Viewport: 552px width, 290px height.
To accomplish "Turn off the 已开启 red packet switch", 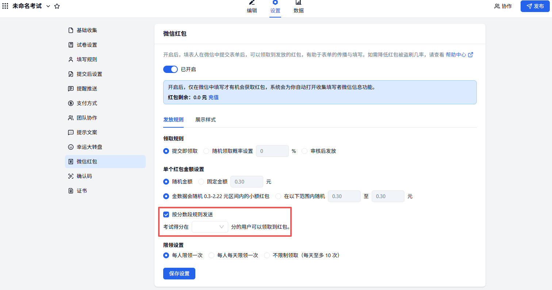I will 170,69.
